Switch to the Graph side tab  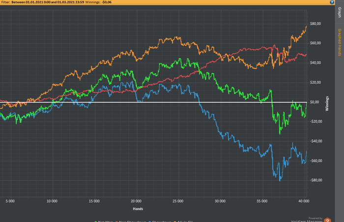tap(340, 12)
